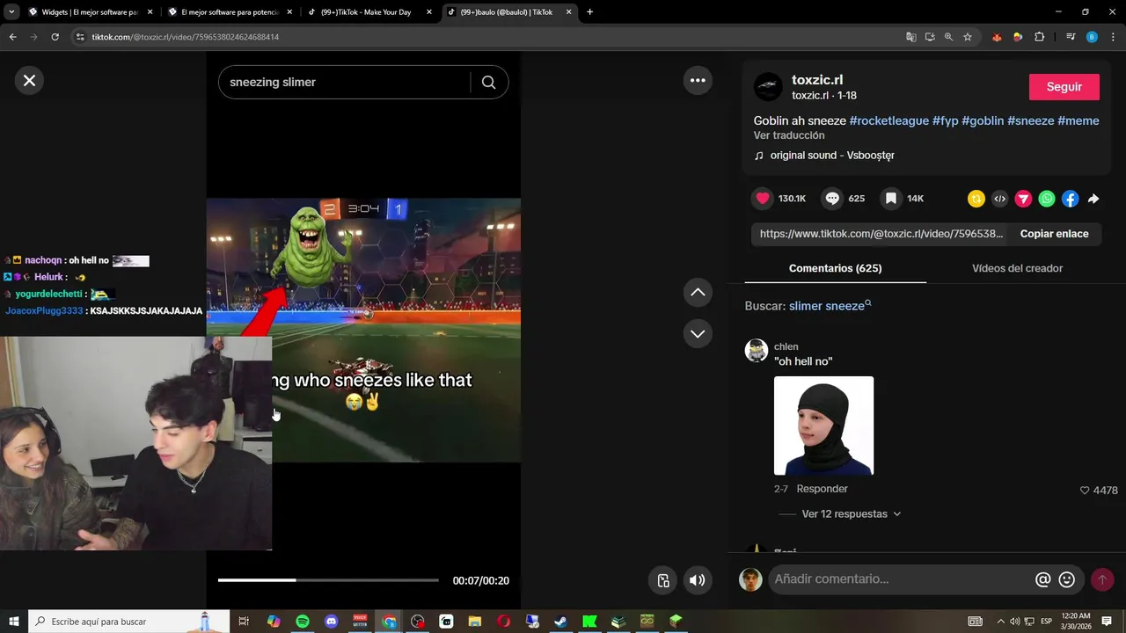1126x633 pixels.
Task: Follow toxzic.rl with Seguir button
Action: (x=1064, y=87)
